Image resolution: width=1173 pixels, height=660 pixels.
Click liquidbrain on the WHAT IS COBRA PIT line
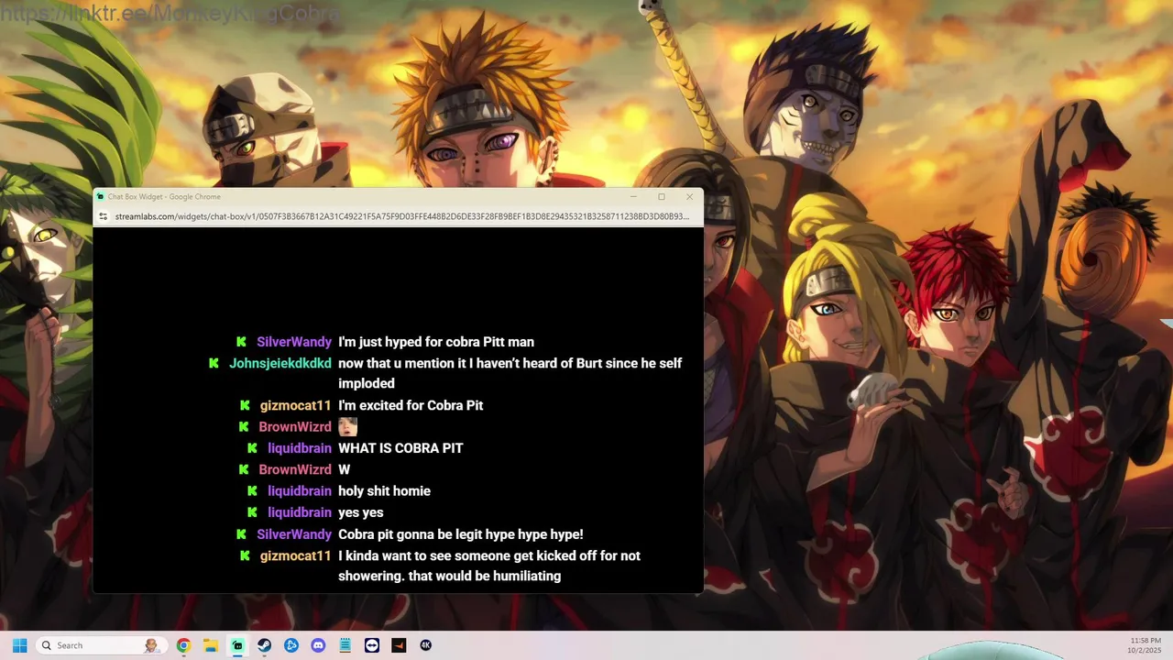[x=300, y=448]
